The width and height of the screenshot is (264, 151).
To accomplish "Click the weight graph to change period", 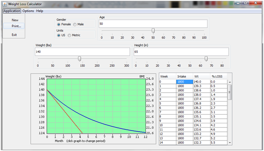I will 96,106.
